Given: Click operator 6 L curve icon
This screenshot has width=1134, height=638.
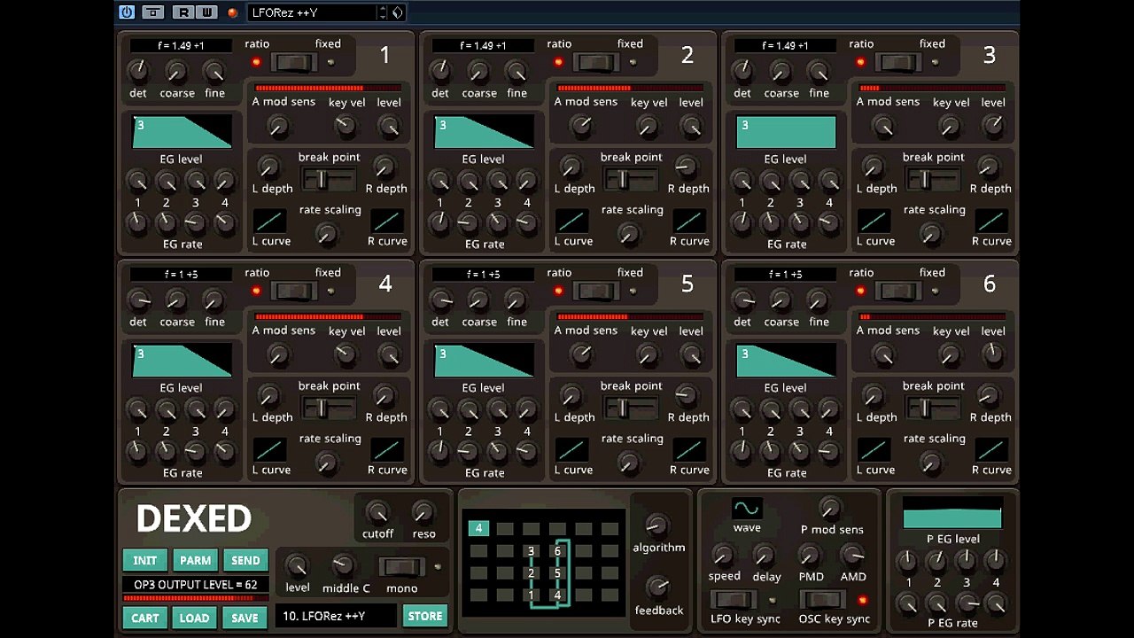Looking at the screenshot, I should pos(874,449).
